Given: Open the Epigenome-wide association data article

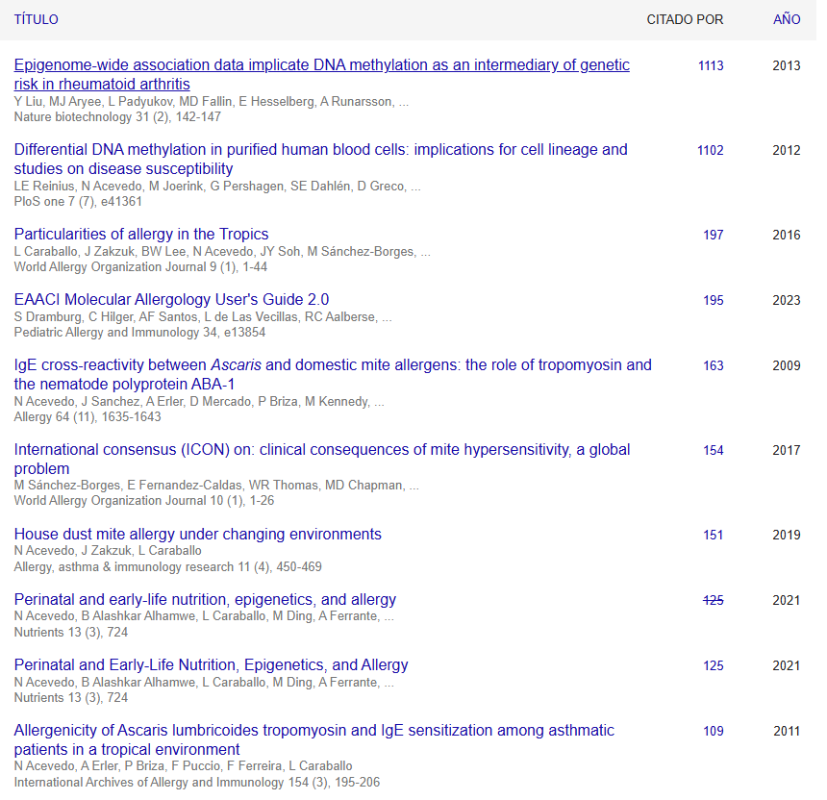Looking at the screenshot, I should [x=321, y=65].
